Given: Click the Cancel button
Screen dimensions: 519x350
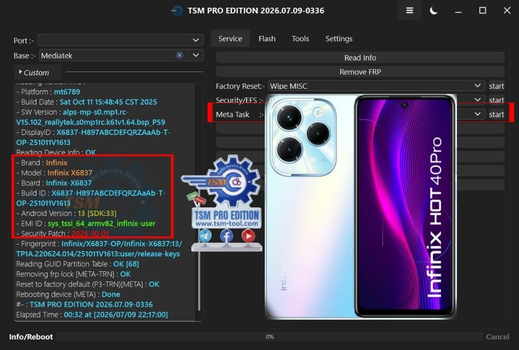Looking at the screenshot, I should [x=497, y=337].
